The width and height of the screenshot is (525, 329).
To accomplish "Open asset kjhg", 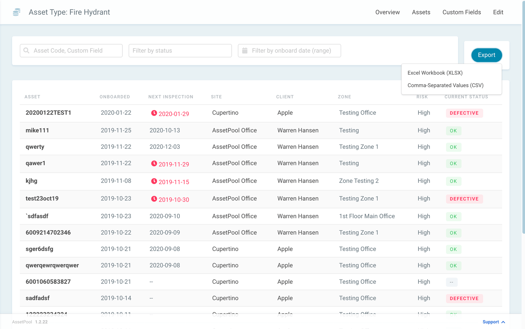I will pyautogui.click(x=31, y=181).
